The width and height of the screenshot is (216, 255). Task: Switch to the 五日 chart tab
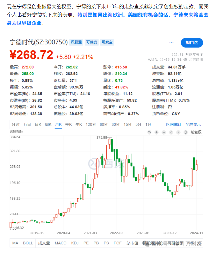point(27,125)
